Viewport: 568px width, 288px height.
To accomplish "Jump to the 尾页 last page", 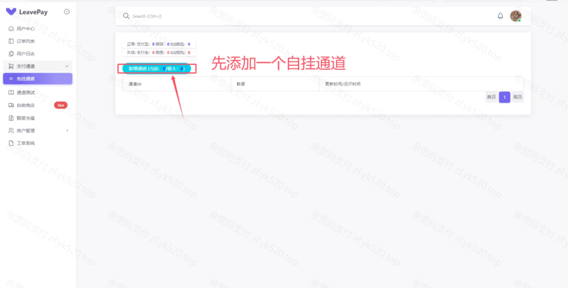I will (x=518, y=97).
